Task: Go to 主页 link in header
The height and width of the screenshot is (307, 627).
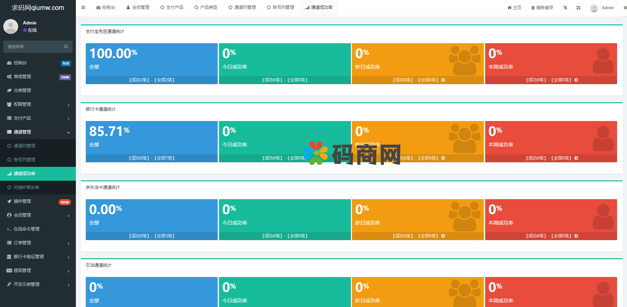Action: point(514,8)
